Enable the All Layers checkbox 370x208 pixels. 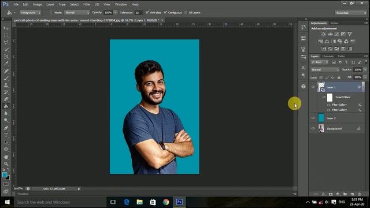tap(186, 13)
